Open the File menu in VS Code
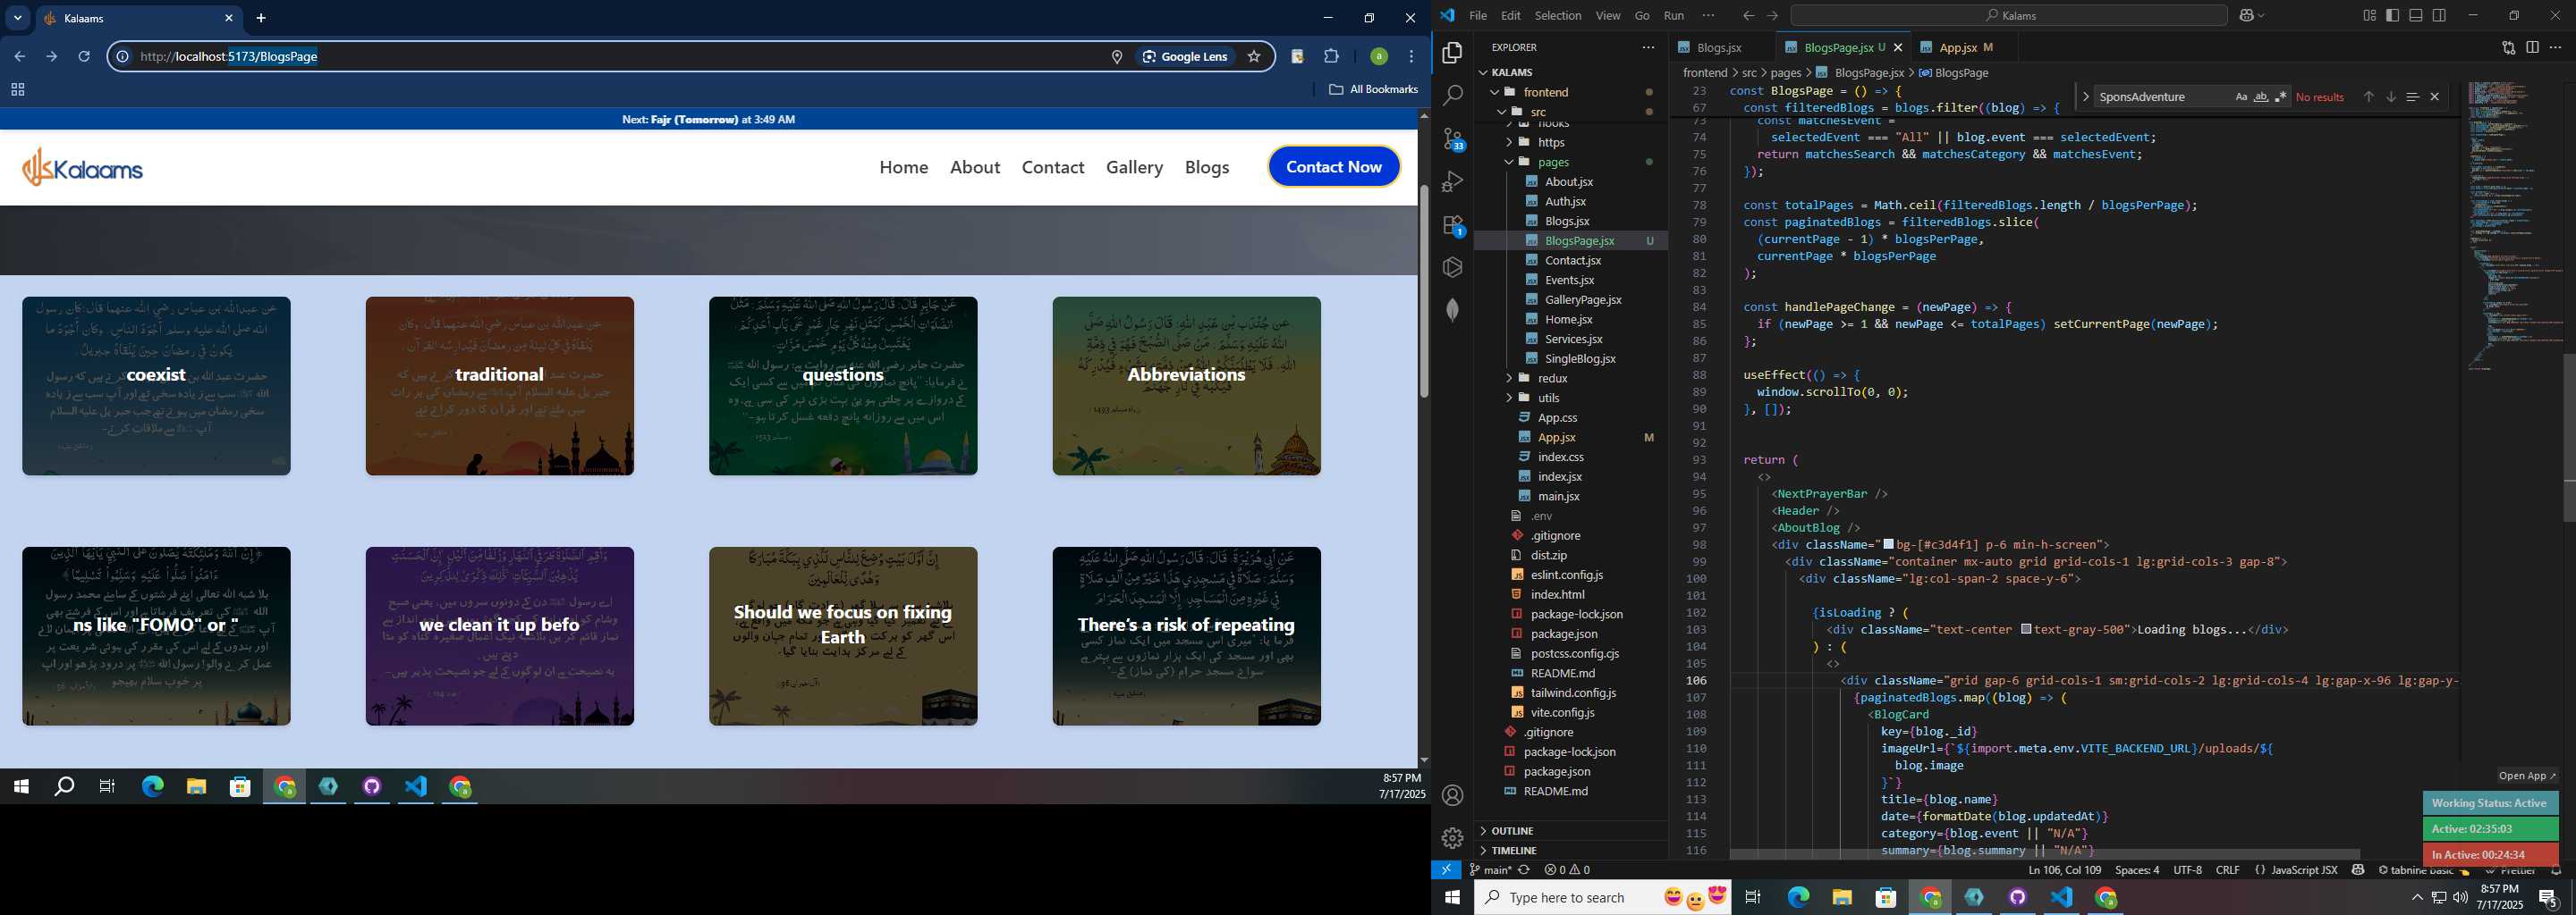The image size is (2576, 915). [x=1477, y=15]
